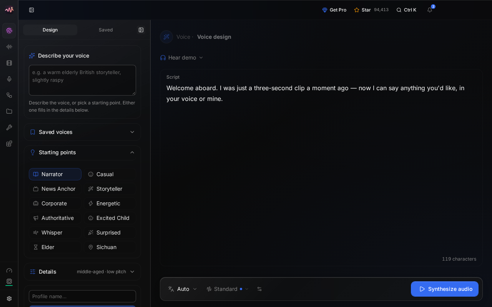Viewport: 492px width, 307px height.
Task: Open the Auto language dropdown
Action: tap(183, 289)
